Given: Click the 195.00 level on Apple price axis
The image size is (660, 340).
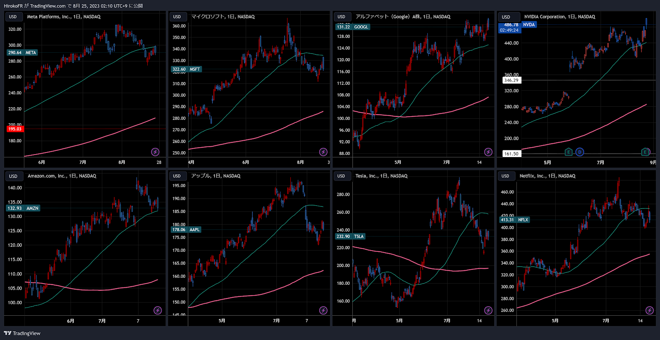Looking at the screenshot, I should pyautogui.click(x=179, y=186).
